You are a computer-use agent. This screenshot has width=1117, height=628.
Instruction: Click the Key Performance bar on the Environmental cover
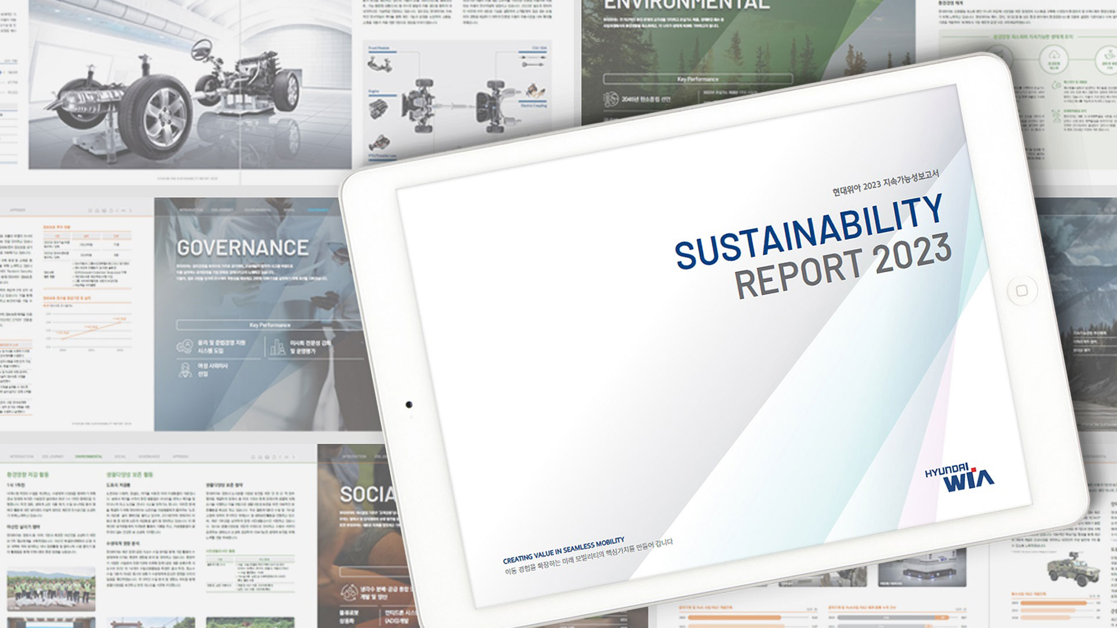pyautogui.click(x=698, y=79)
